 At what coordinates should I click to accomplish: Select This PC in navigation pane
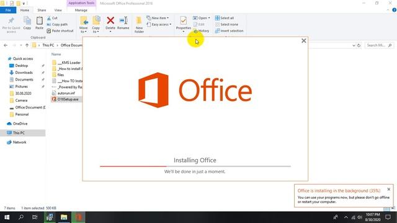[x=23, y=133]
